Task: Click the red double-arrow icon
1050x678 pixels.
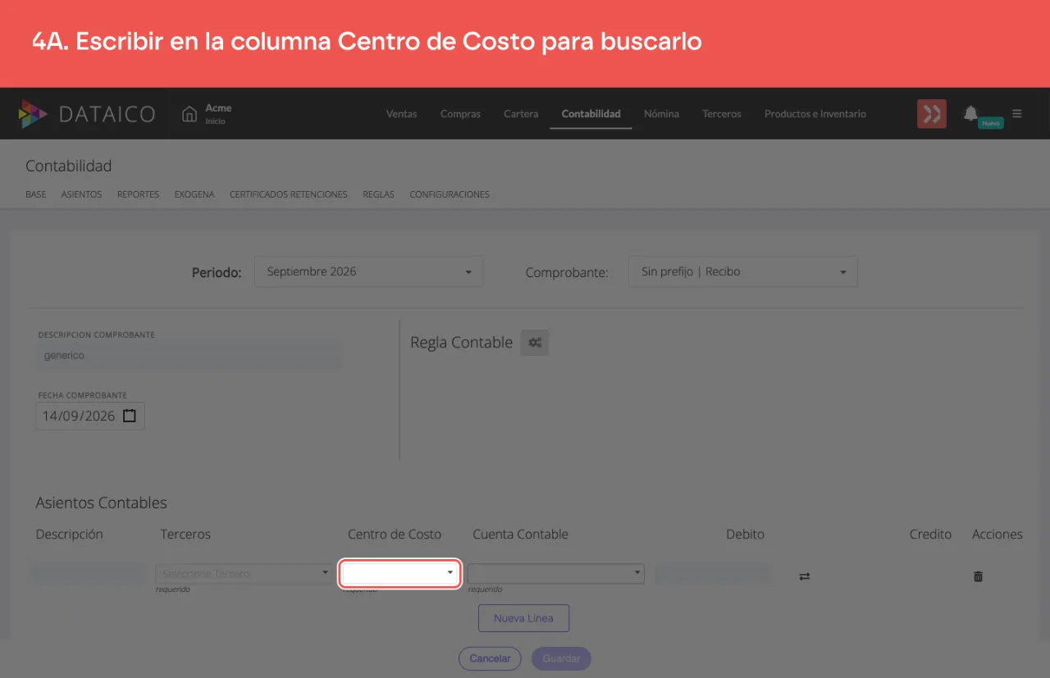Action: pyautogui.click(x=932, y=114)
